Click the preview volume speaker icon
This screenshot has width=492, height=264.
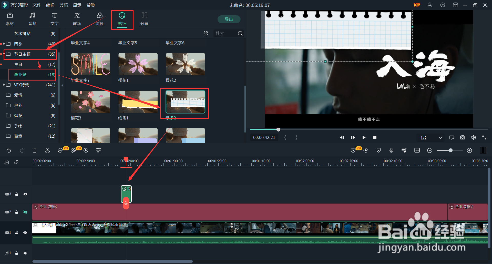[473, 138]
